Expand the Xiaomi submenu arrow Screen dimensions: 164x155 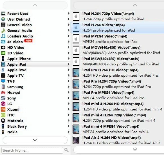coord(69,109)
